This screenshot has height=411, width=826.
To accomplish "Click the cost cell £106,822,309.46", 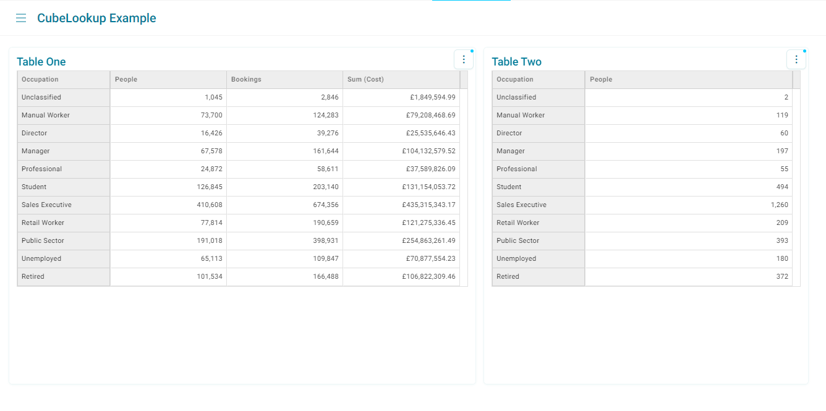I will coord(401,277).
